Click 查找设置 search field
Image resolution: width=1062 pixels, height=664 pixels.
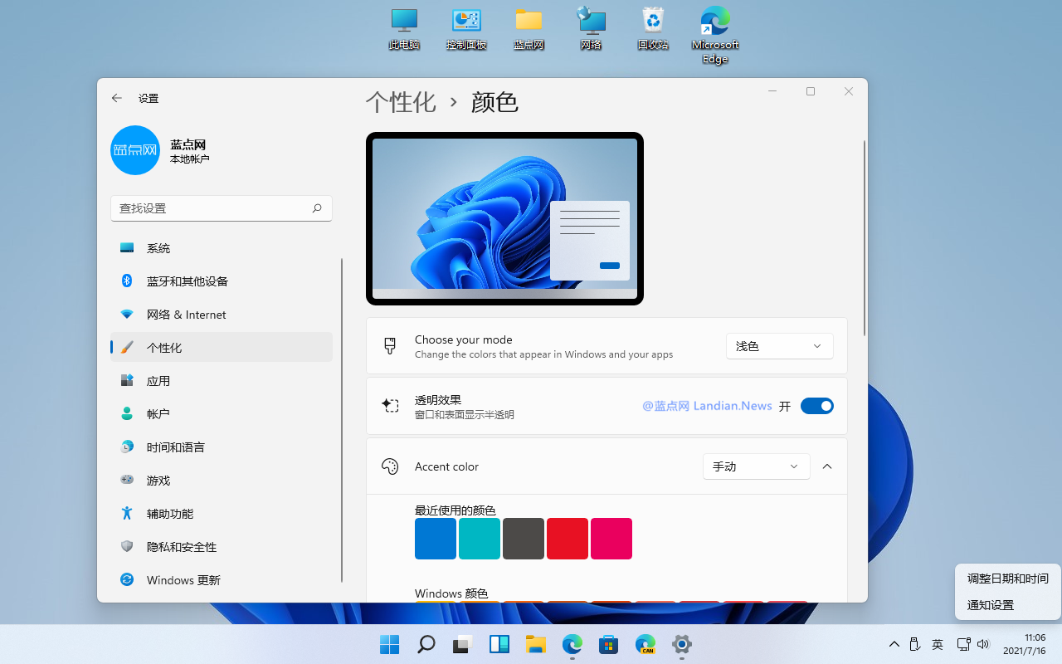click(x=222, y=208)
